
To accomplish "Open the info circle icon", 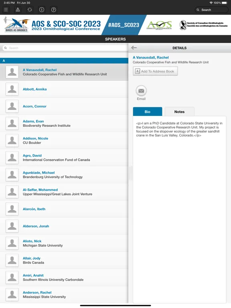I will pos(42,10).
